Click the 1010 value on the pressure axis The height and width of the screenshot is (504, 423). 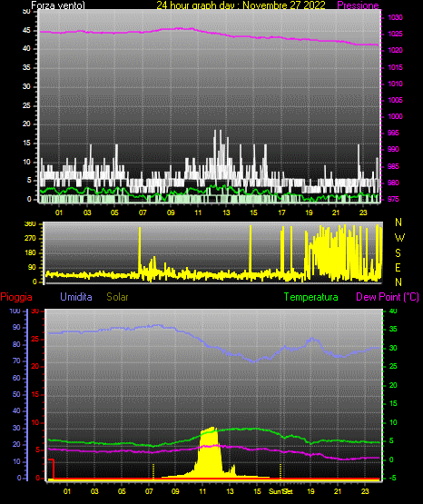pyautogui.click(x=395, y=84)
